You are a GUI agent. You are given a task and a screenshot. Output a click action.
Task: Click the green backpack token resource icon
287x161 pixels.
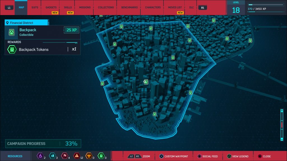[x=101, y=156]
